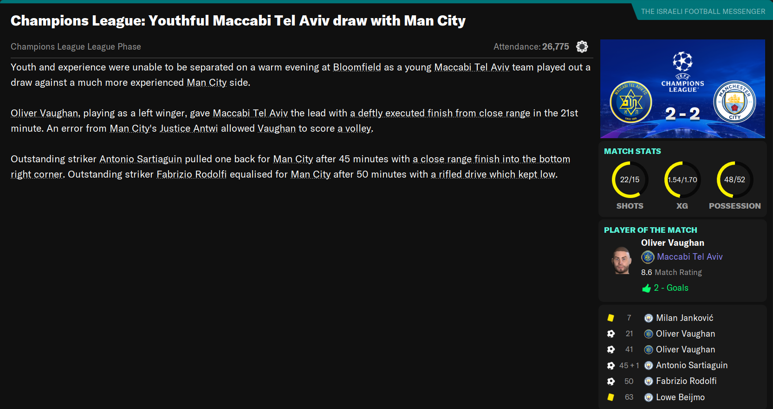Click the goal icon at minute 50
Viewport: 773px width, 409px height.
611,381
